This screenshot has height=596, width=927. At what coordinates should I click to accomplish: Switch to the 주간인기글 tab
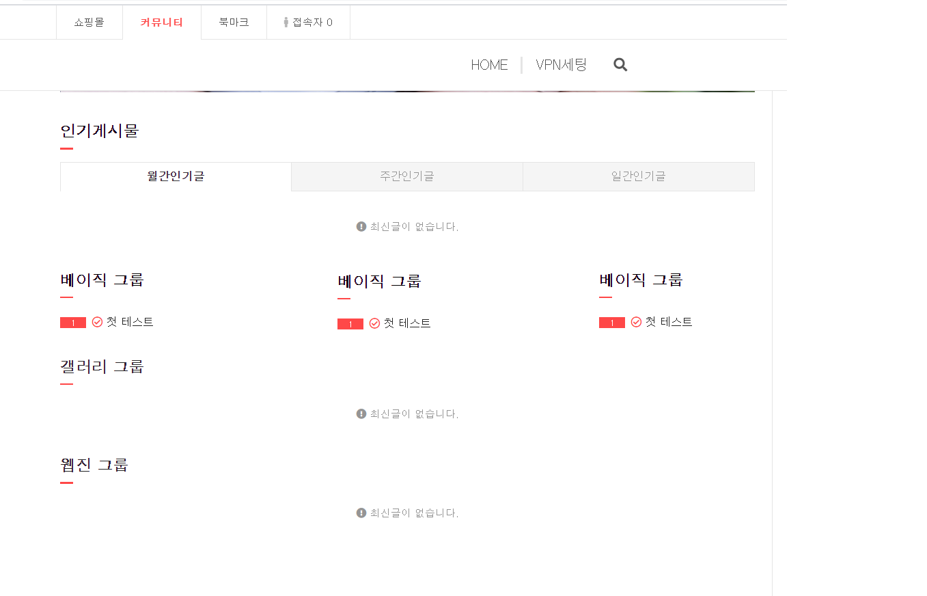[x=407, y=176]
